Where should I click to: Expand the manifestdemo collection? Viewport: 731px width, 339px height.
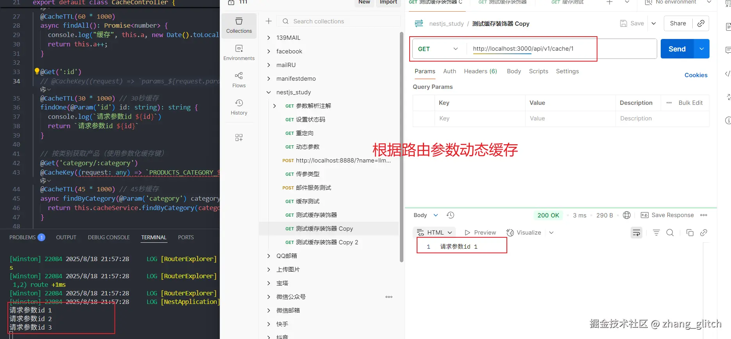(x=269, y=79)
